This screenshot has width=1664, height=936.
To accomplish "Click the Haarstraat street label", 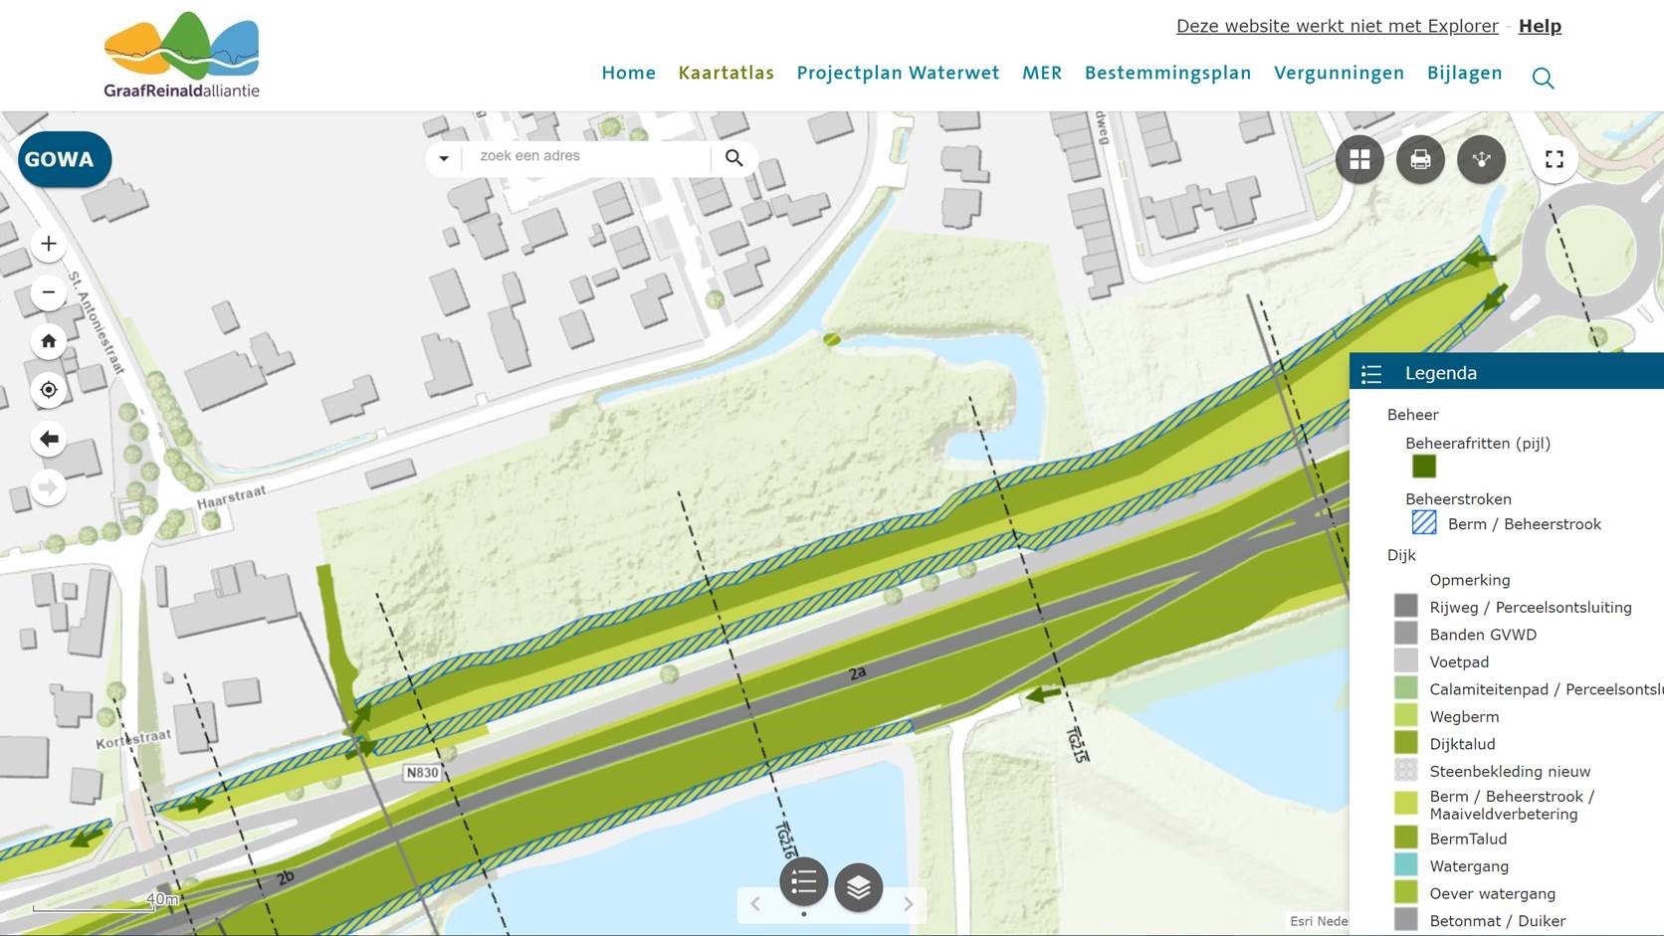I will click(x=231, y=496).
